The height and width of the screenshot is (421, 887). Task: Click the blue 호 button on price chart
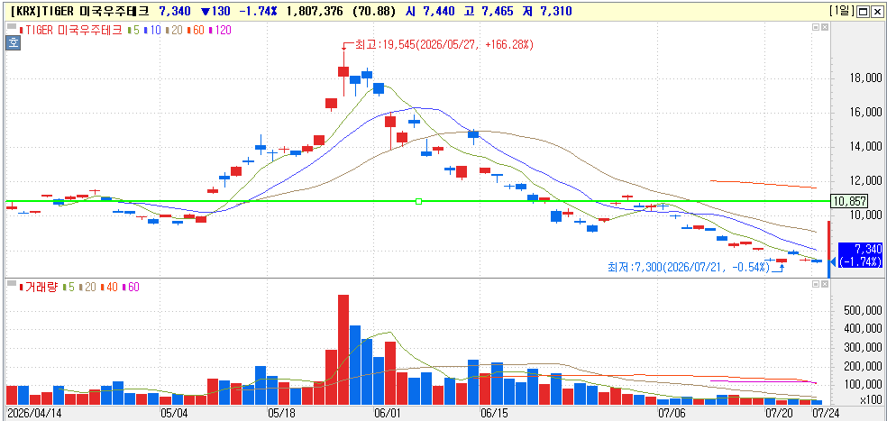pos(13,42)
